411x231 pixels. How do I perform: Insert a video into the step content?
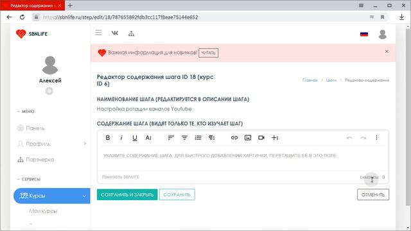click(x=261, y=138)
